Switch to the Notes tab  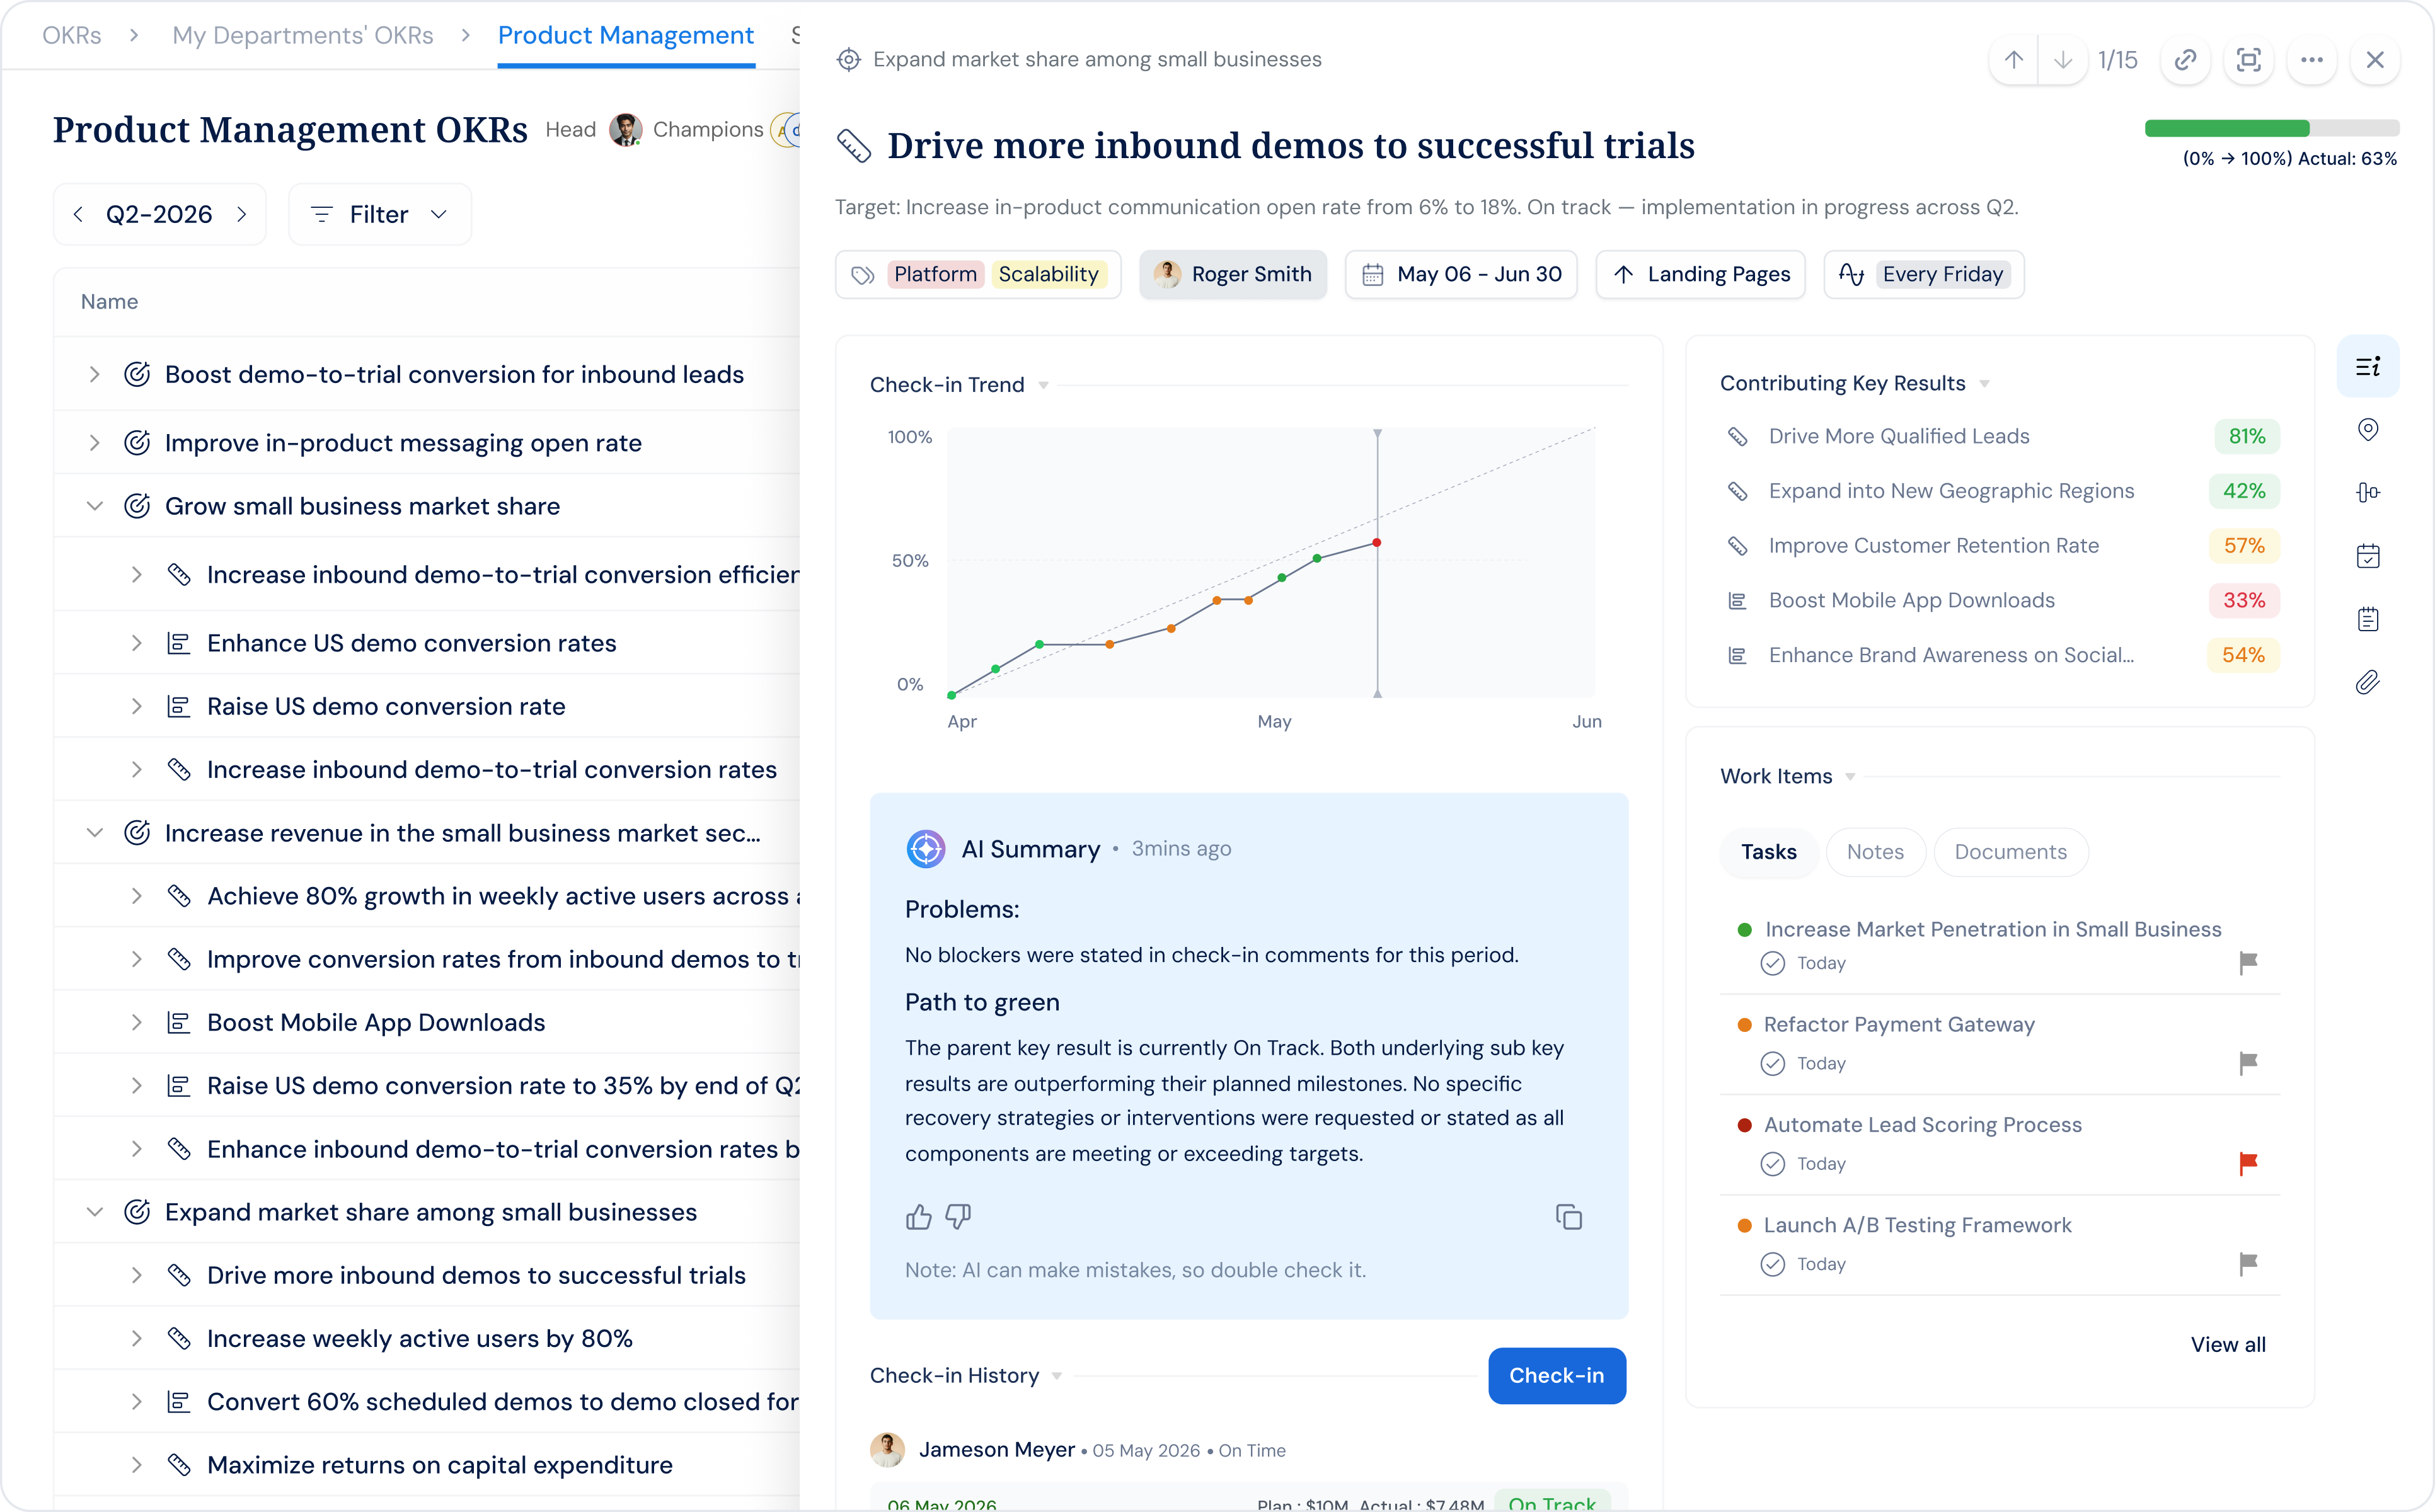coord(1875,852)
